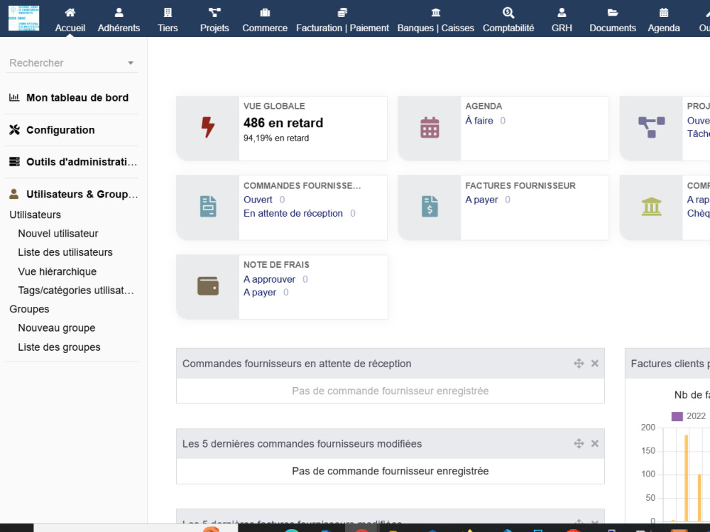Open the Commerce module icon
Viewport: 710px width, 532px height.
point(264,12)
